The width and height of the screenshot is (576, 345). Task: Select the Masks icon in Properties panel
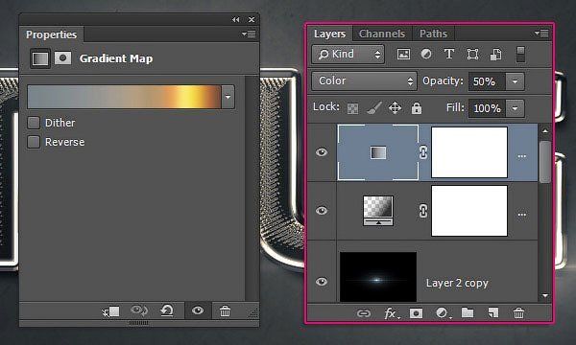tap(62, 57)
